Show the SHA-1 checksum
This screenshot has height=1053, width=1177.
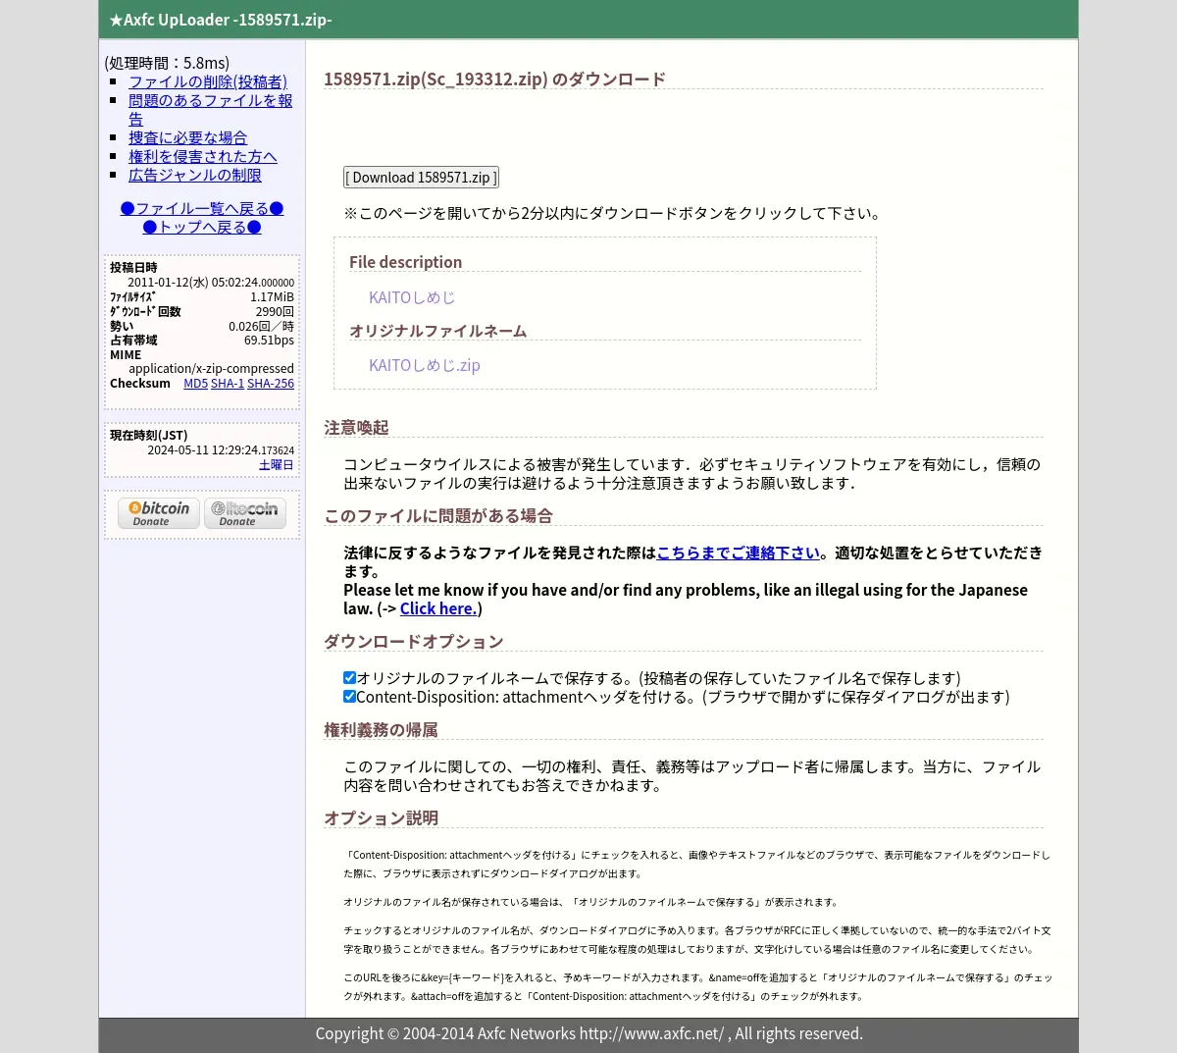pos(228,384)
